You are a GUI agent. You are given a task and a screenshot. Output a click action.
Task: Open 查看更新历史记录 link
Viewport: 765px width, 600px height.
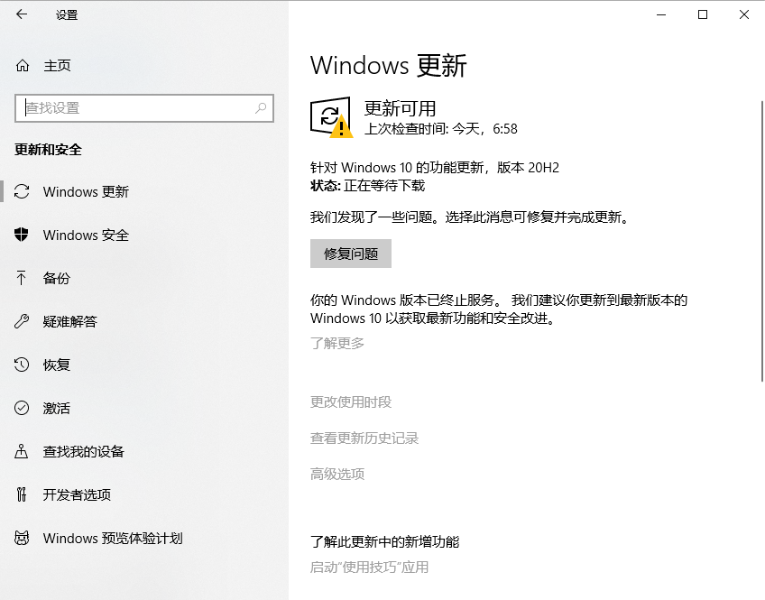(x=364, y=438)
